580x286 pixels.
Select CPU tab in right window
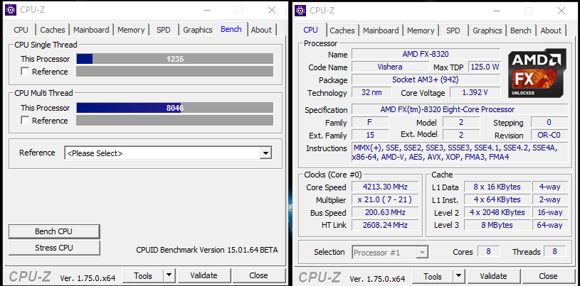coord(311,30)
